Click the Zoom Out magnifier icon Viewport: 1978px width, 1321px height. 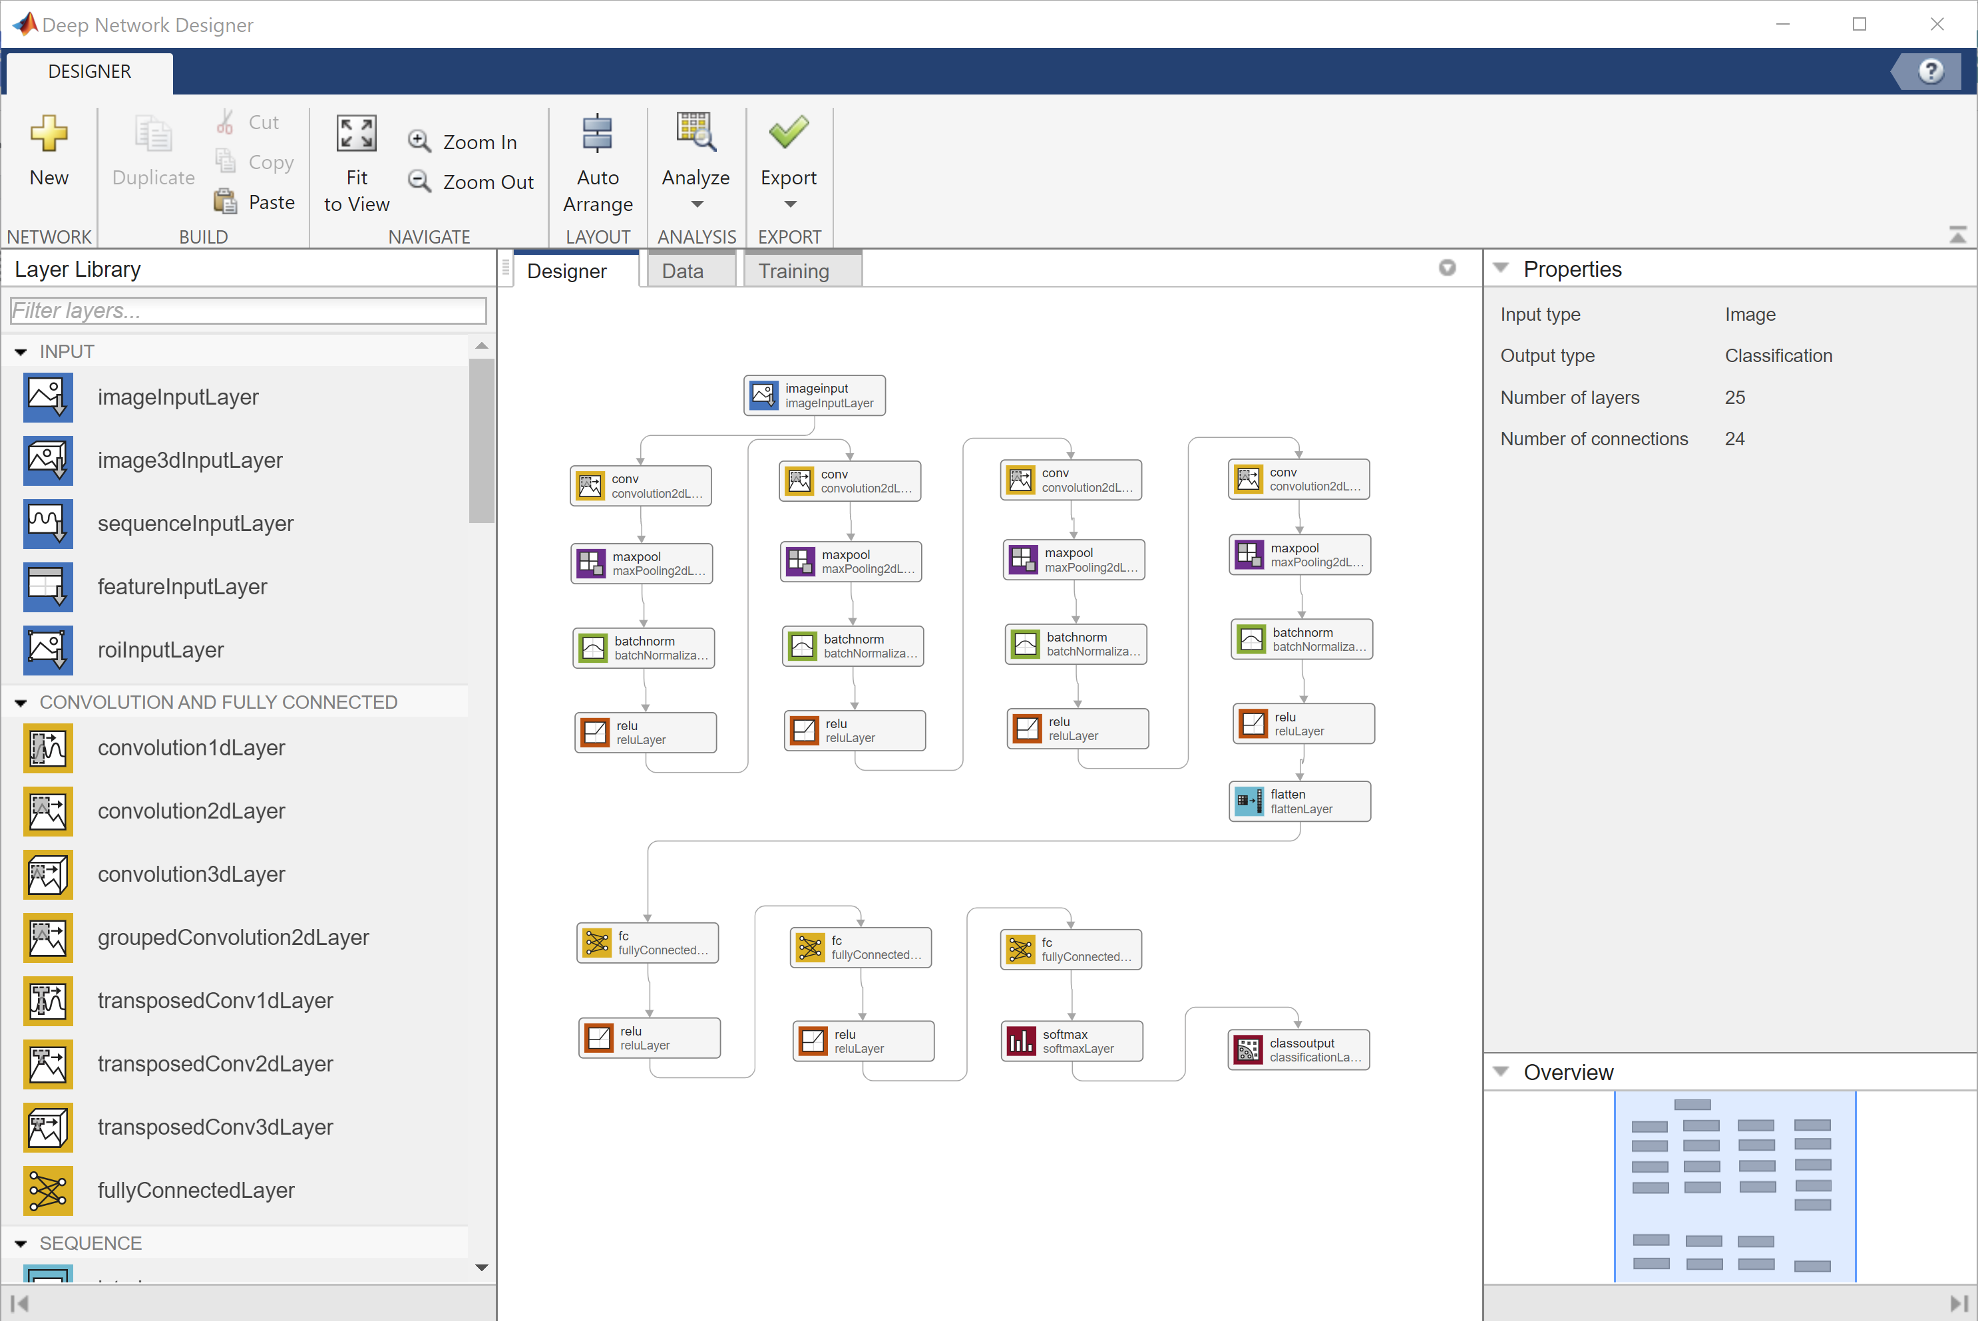[419, 180]
